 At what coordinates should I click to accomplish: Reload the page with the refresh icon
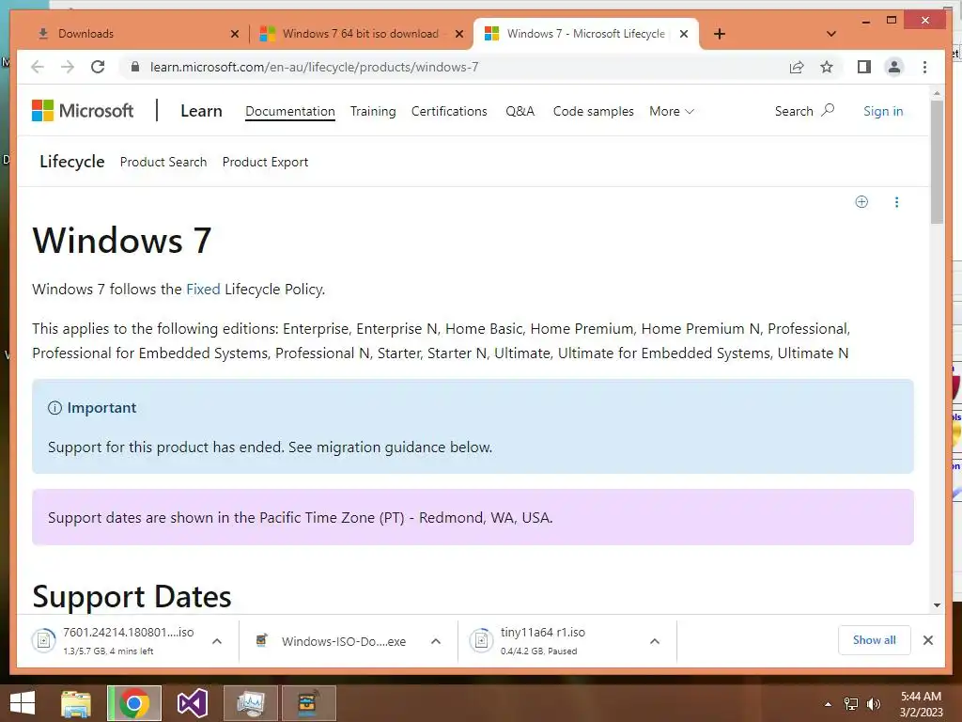[x=98, y=67]
